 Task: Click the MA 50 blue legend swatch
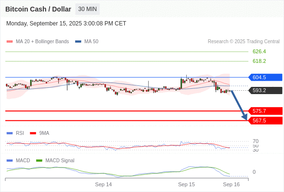pyautogui.click(x=78, y=42)
